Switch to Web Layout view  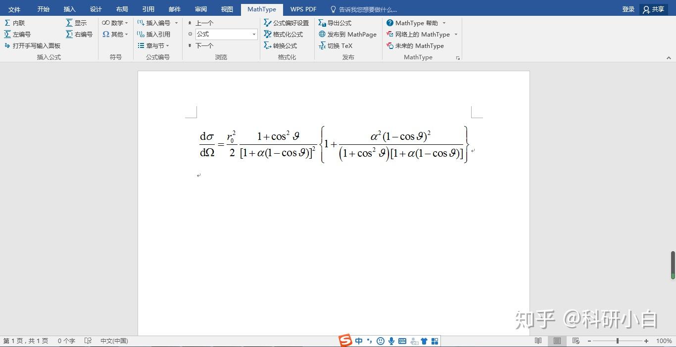click(x=576, y=341)
